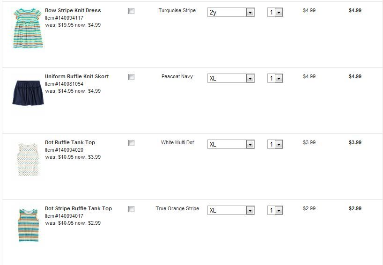Click the Dot Stripe Ruffle Tank Top name

tap(78, 208)
